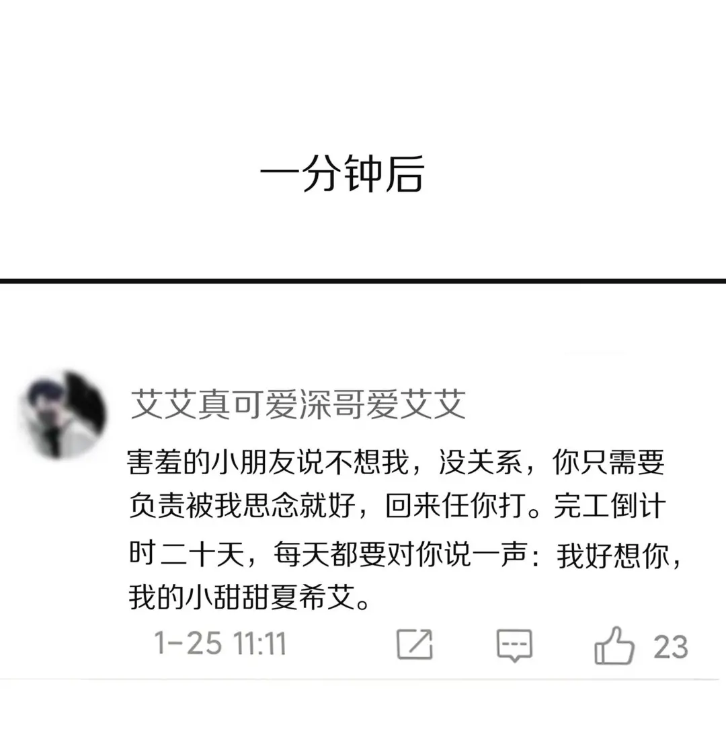Click the phrase 负责被我思念就好

pyautogui.click(x=242, y=506)
